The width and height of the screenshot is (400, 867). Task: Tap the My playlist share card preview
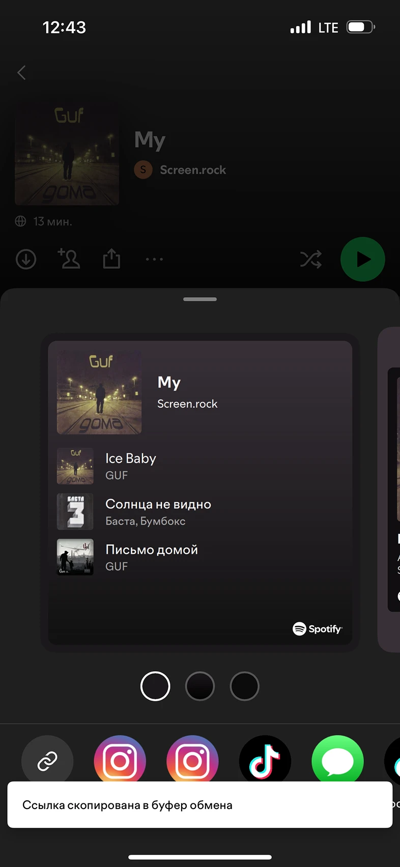click(x=200, y=493)
